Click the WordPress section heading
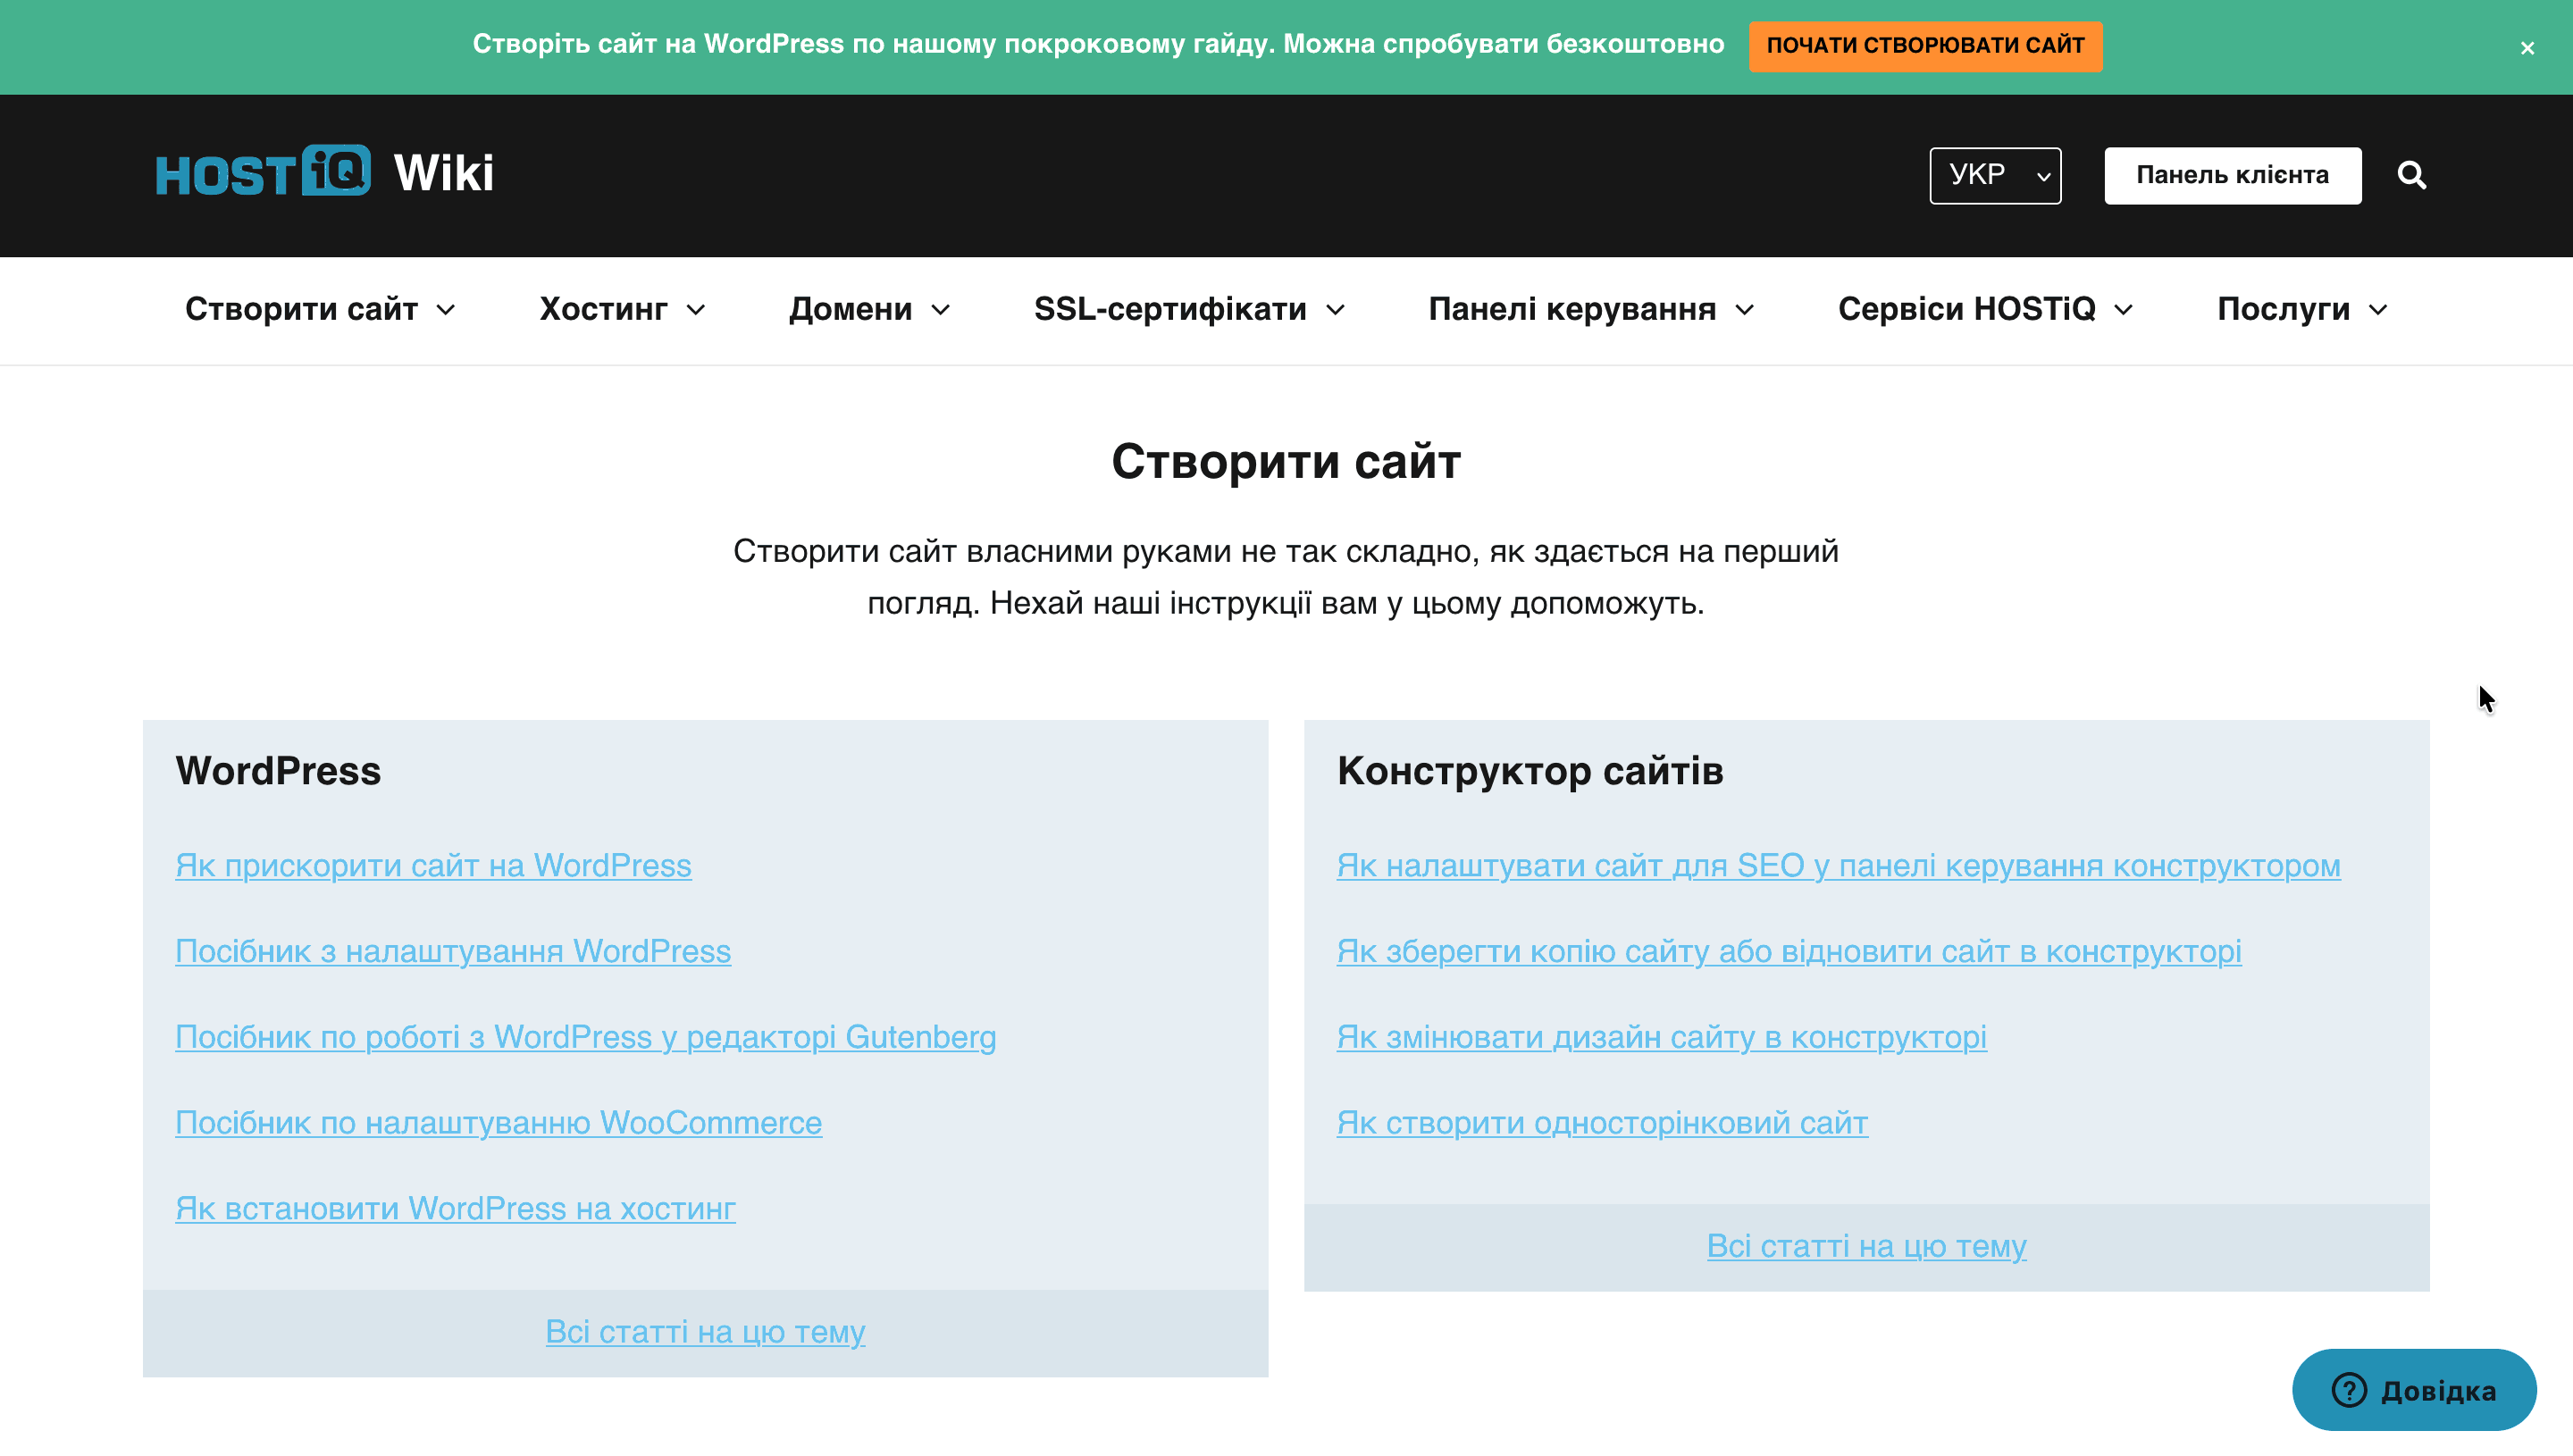 (278, 771)
